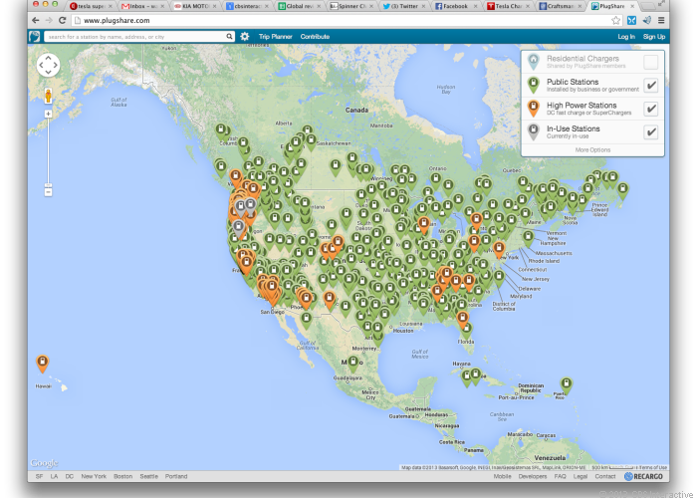This screenshot has width=697, height=498.
Task: Zoom out with the minus map button
Action: point(48,192)
